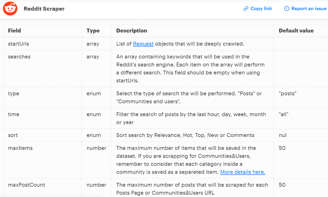Click the Copy link text

pyautogui.click(x=261, y=9)
